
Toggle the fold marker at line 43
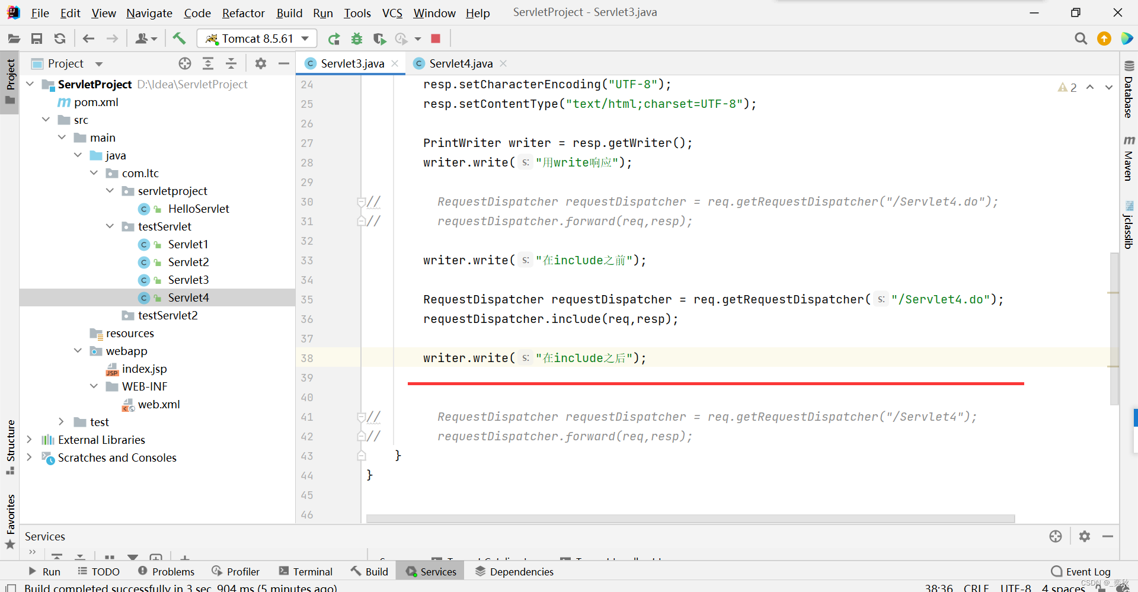[361, 456]
